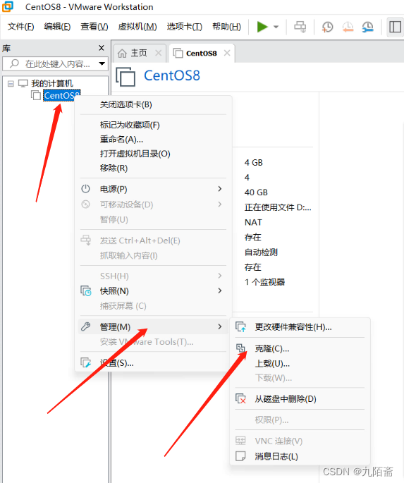Open the library search dropdown arrow
The width and height of the screenshot is (404, 483).
click(x=102, y=63)
